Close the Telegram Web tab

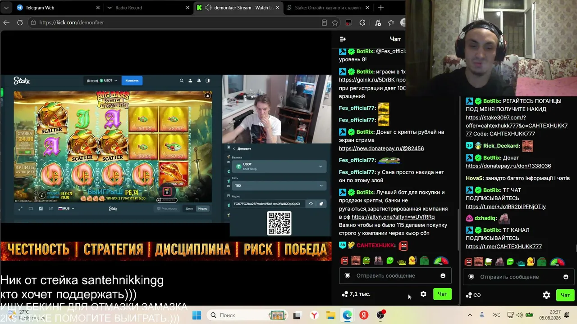98,8
